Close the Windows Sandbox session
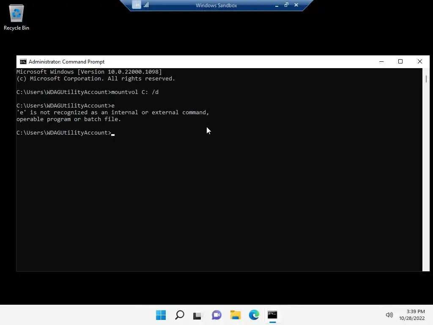The width and height of the screenshot is (433, 325). coord(296,5)
